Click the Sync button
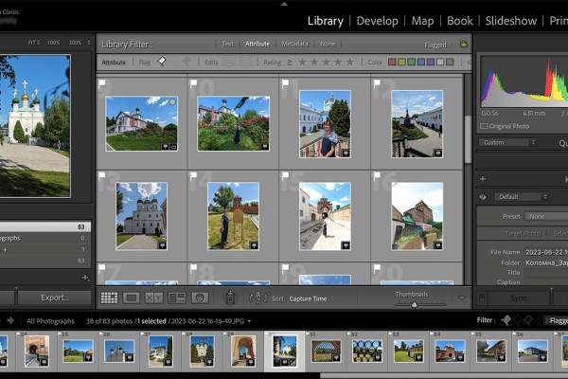Screen dimensions: 568x379 pos(519,298)
